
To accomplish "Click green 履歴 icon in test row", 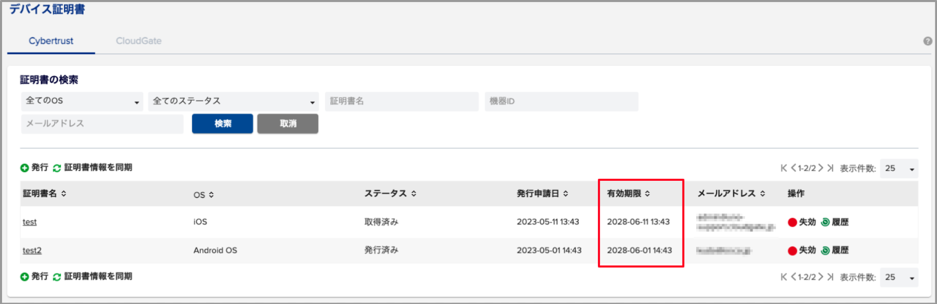I will pyautogui.click(x=825, y=222).
